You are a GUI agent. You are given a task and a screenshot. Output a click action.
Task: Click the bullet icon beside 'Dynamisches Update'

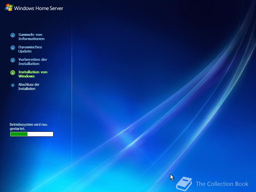click(13, 47)
